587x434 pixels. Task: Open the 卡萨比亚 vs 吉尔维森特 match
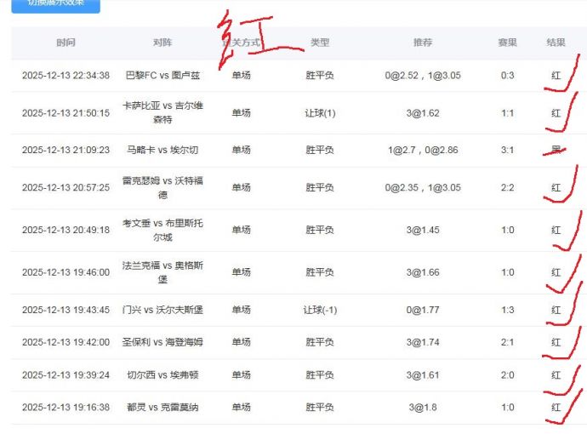[162, 112]
